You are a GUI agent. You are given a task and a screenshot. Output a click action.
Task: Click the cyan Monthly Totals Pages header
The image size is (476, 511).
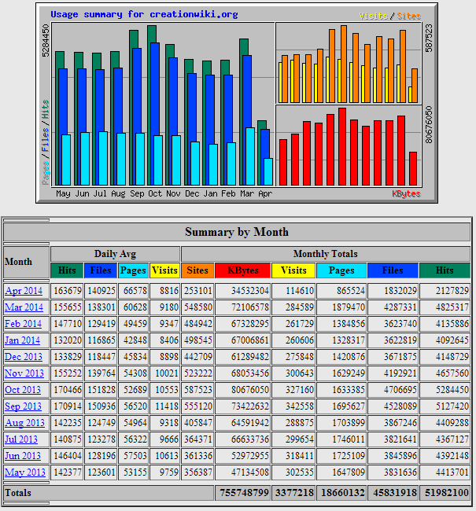point(341,270)
